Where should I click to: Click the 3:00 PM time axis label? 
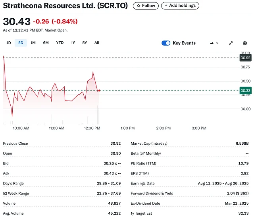[199, 128]
